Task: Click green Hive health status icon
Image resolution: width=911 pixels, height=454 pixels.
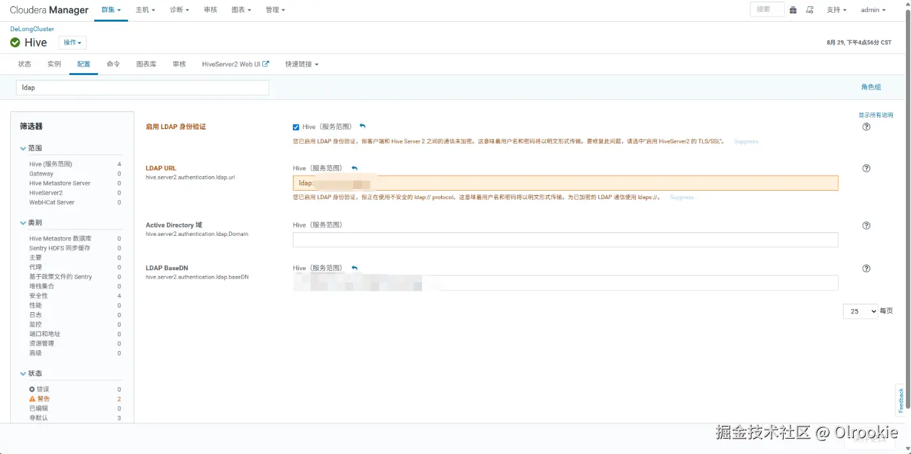Action: click(x=15, y=43)
